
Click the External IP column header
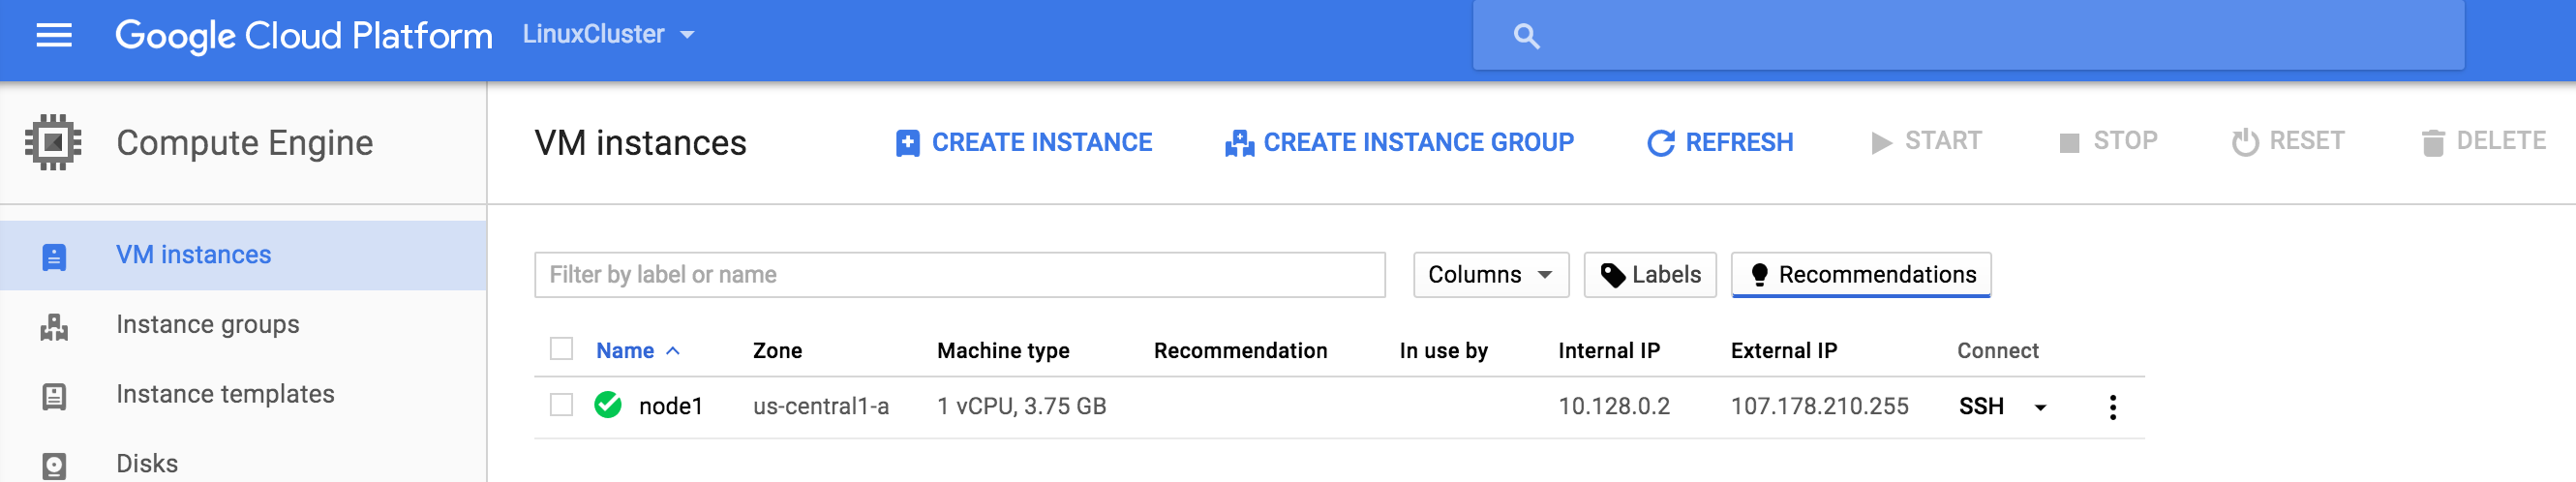tap(1783, 351)
